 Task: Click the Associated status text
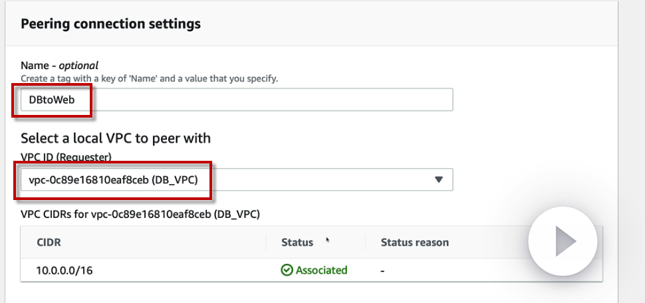click(x=322, y=270)
